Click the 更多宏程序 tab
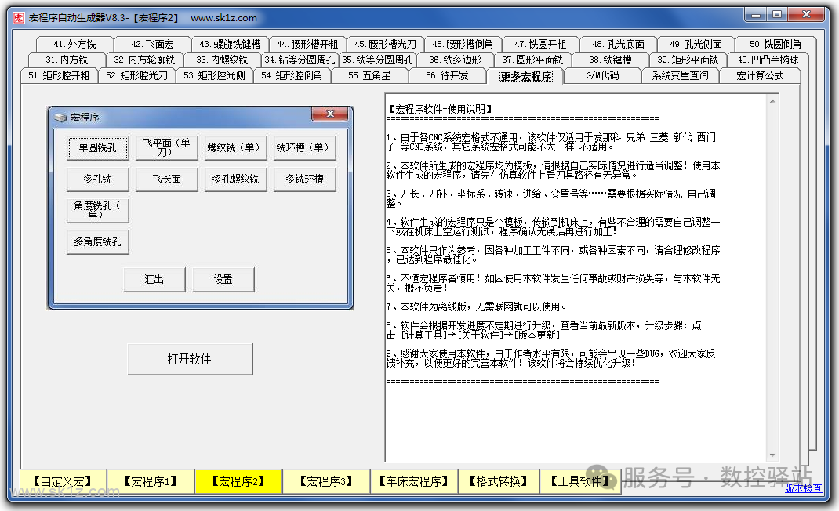The height and width of the screenshot is (511, 839). click(x=525, y=76)
